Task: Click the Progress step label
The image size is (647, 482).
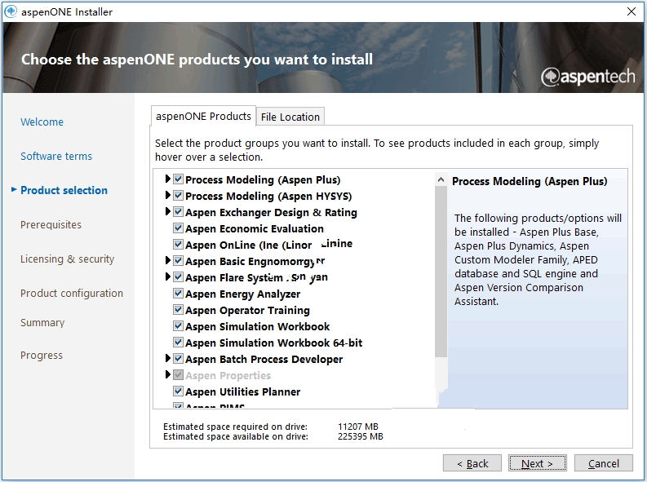Action: pyautogui.click(x=42, y=355)
